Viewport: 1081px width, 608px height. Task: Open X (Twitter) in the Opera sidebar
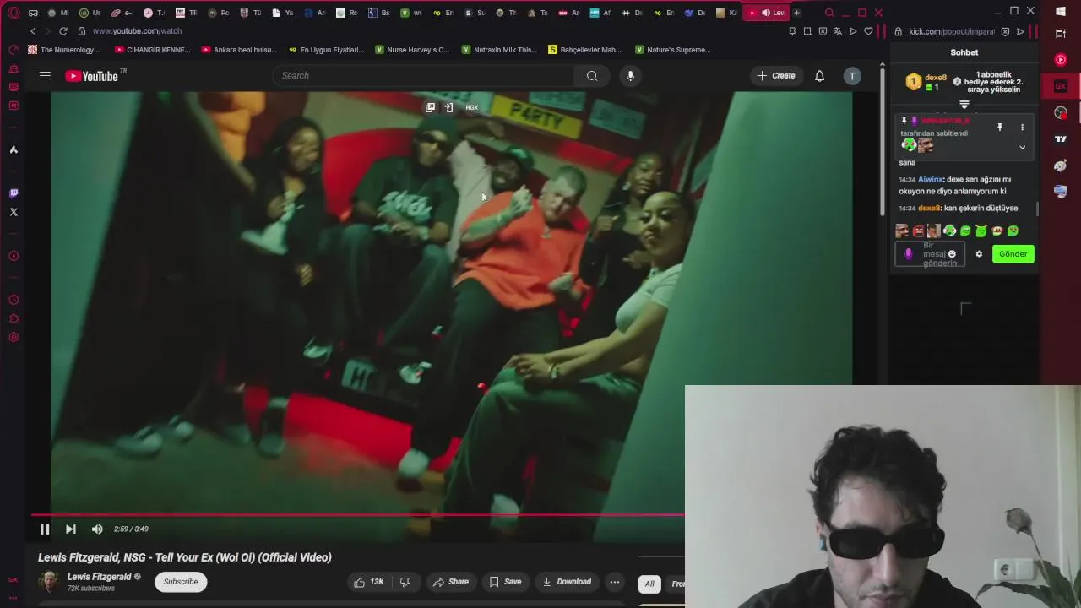click(14, 212)
